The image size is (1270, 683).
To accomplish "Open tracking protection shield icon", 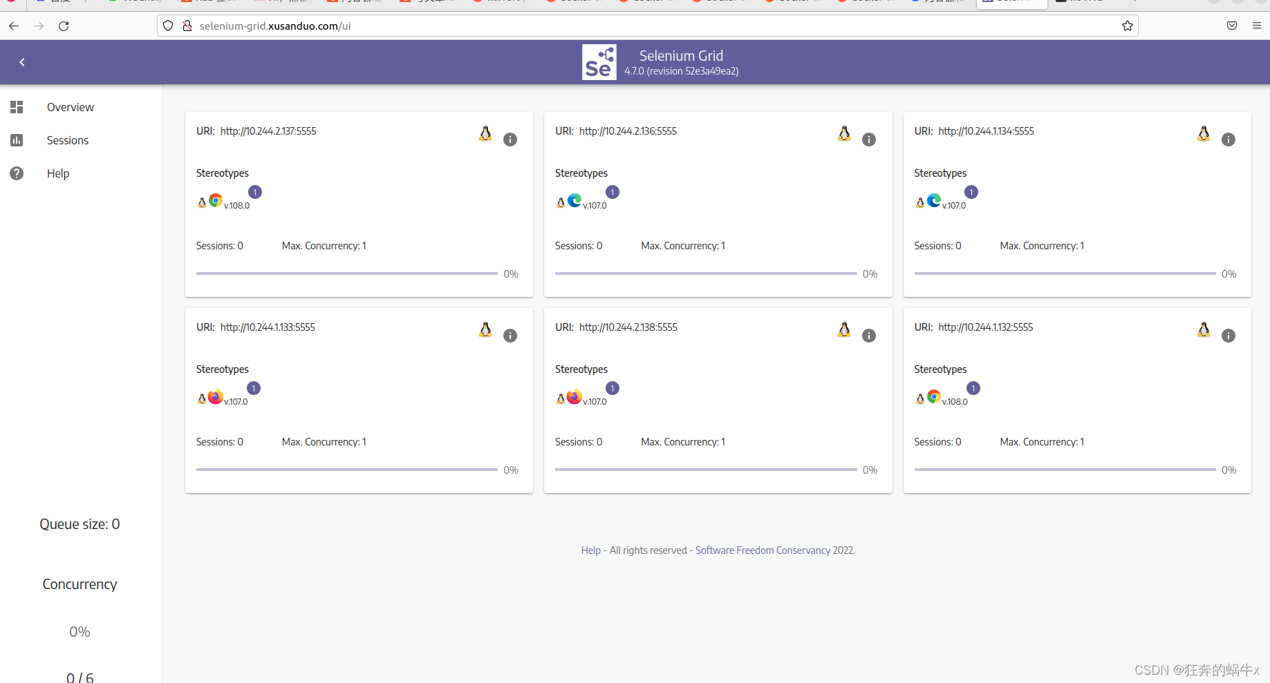I will click(168, 26).
